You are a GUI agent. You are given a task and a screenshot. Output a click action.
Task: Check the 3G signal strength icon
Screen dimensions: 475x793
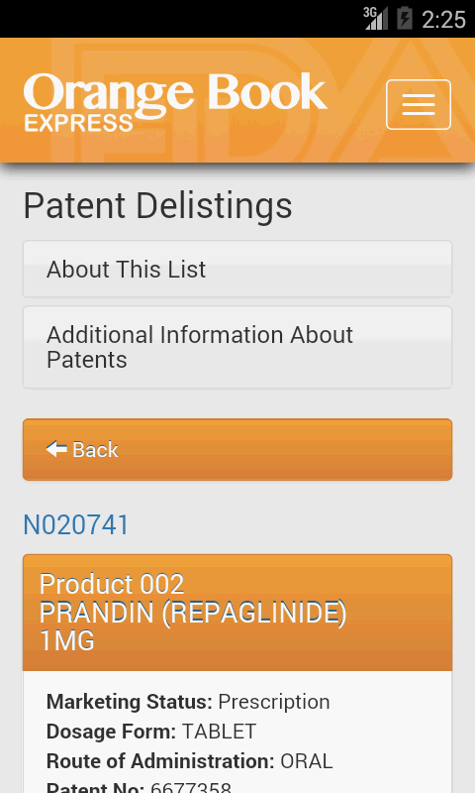pos(375,18)
